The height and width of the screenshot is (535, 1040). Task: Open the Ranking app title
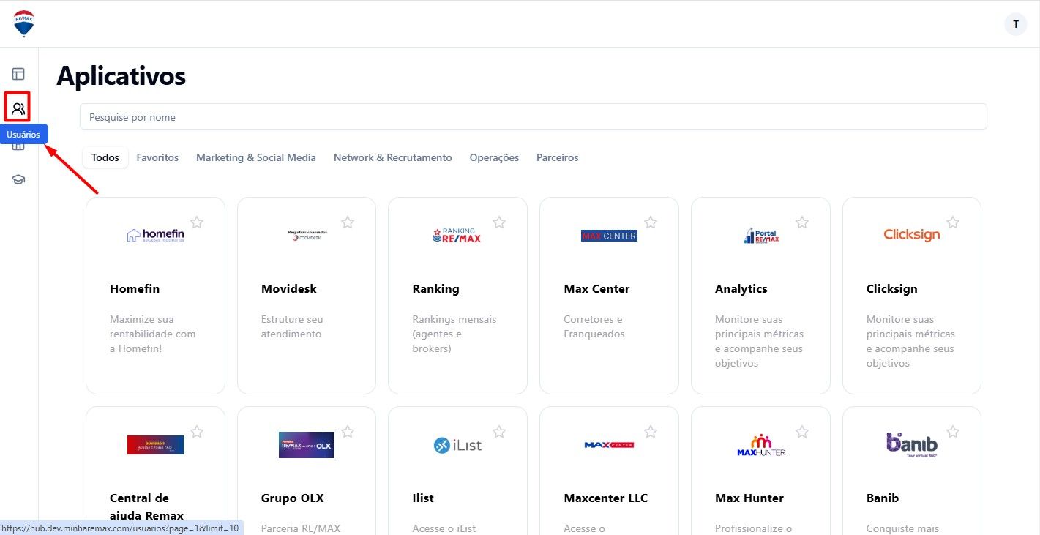[x=436, y=288]
